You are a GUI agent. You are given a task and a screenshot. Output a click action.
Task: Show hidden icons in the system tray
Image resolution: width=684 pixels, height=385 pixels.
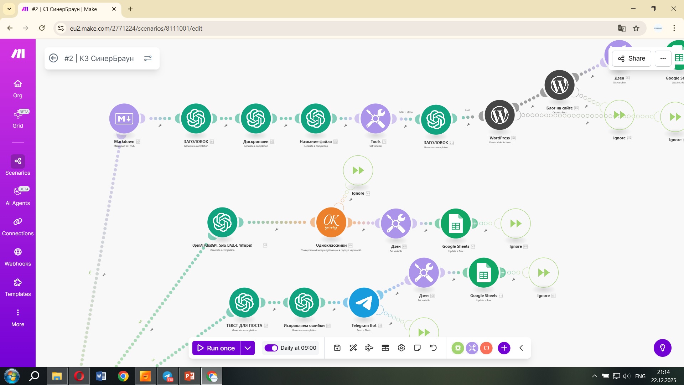[595, 376]
